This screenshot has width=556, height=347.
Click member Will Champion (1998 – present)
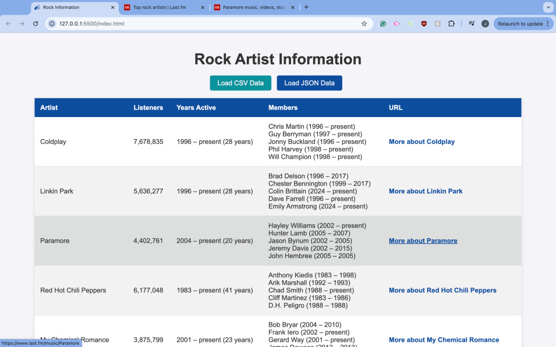pos(315,157)
